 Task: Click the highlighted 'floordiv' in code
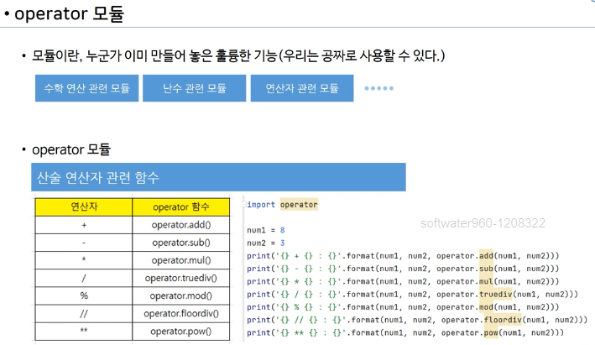tap(503, 320)
